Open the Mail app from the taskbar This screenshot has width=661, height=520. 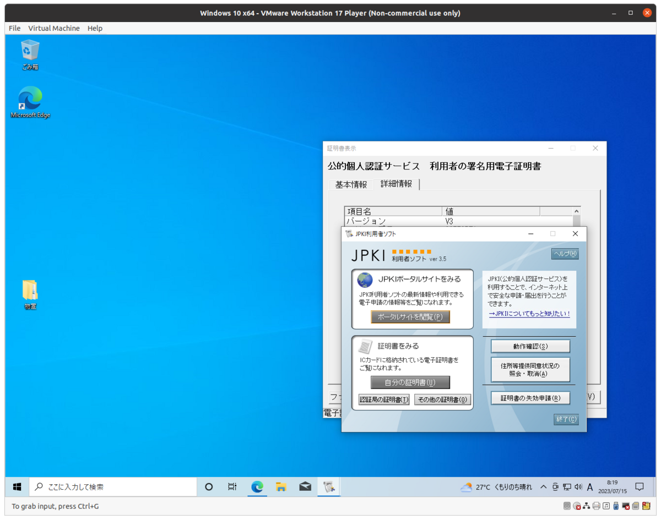click(x=305, y=487)
